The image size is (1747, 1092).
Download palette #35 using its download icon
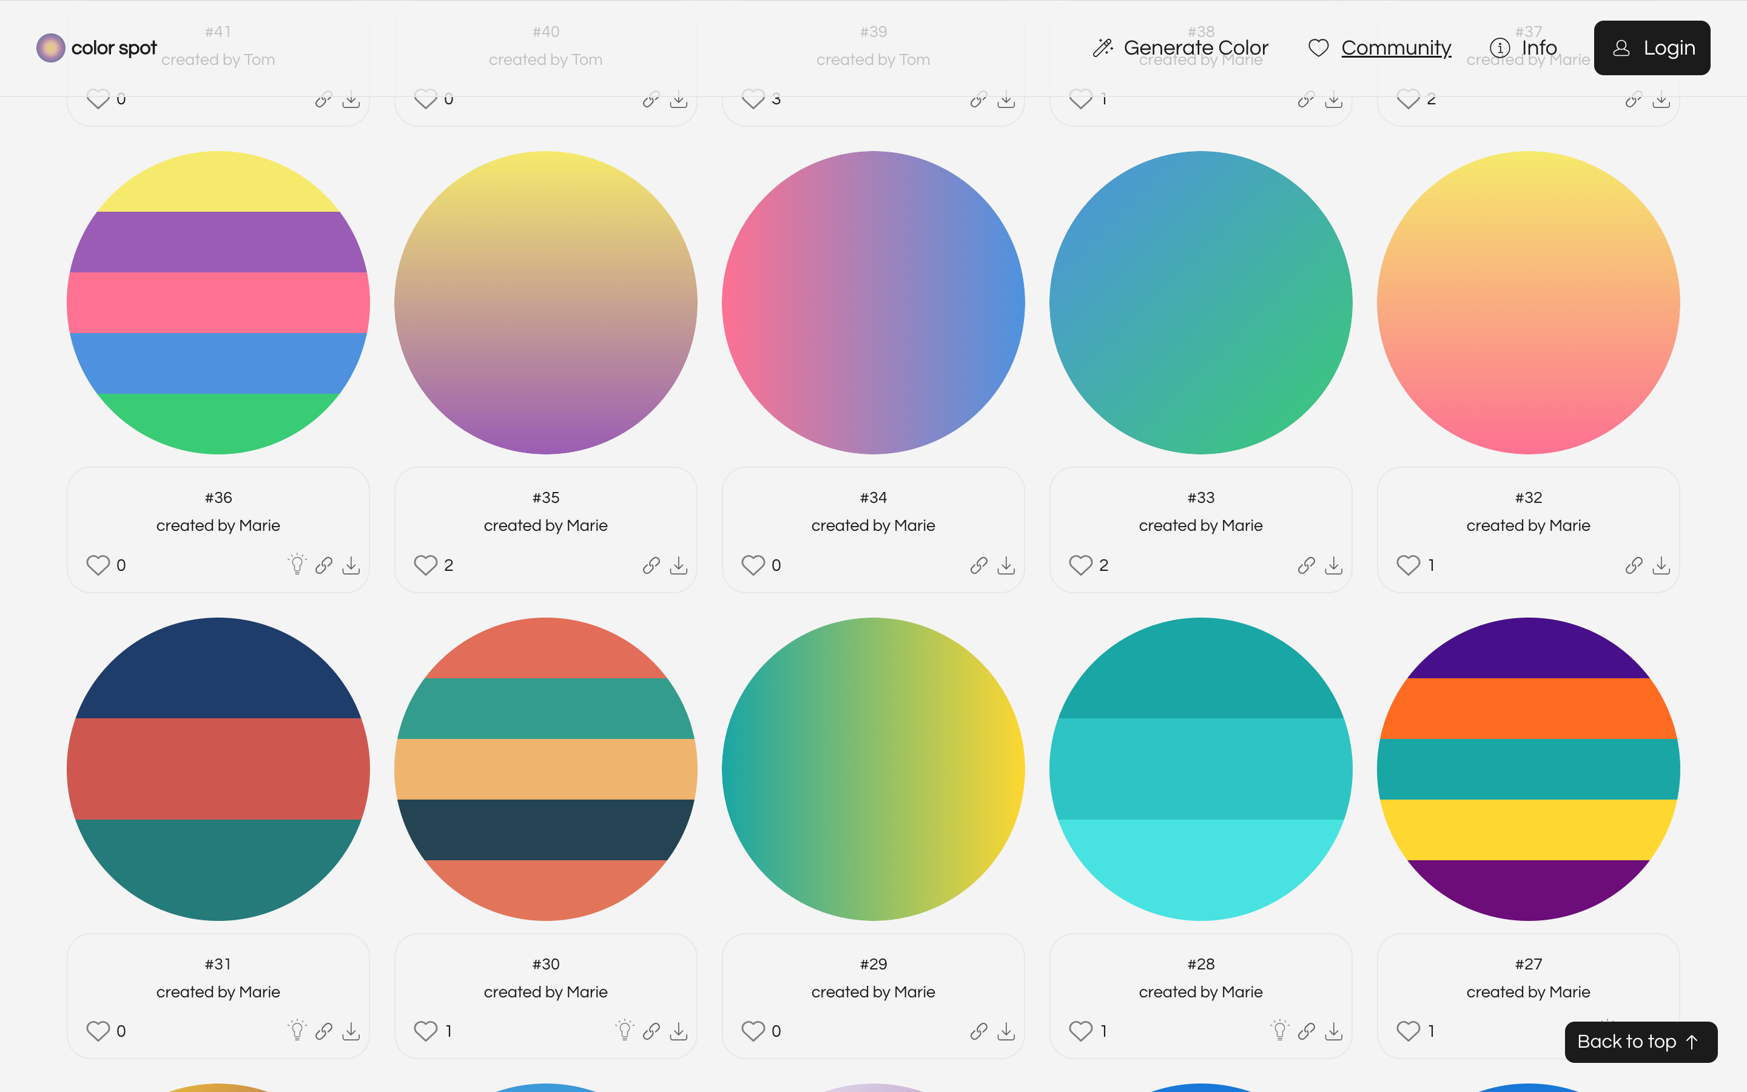click(679, 565)
